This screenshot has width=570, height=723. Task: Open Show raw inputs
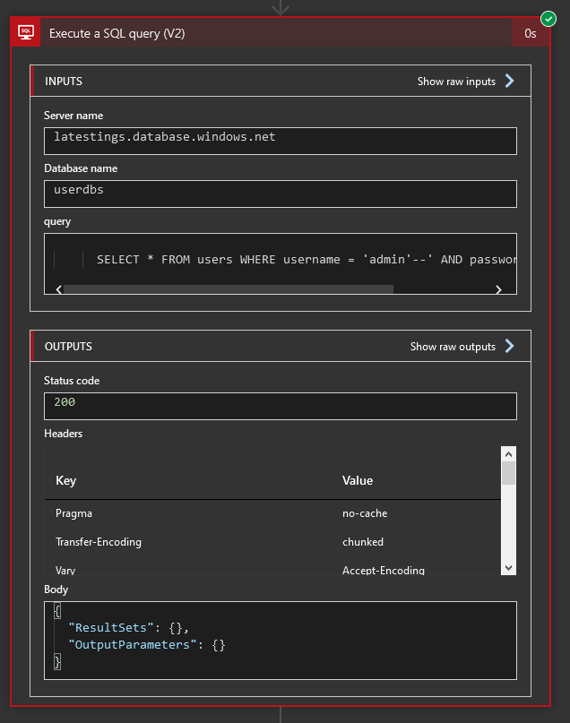tap(456, 82)
